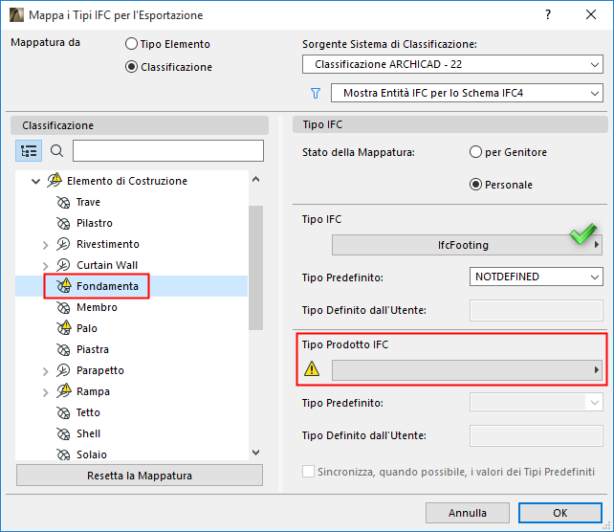The image size is (614, 532).
Task: Select the per Genitore mapping option
Action: (x=476, y=152)
